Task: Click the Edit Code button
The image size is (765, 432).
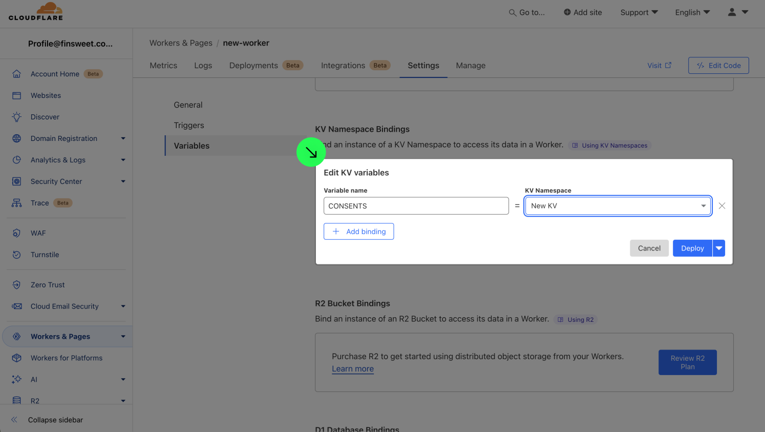Action: coord(718,66)
